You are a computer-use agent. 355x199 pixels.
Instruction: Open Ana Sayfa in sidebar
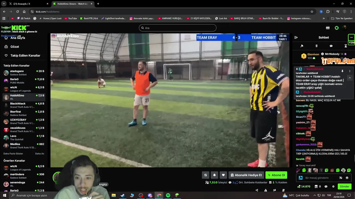point(18,38)
